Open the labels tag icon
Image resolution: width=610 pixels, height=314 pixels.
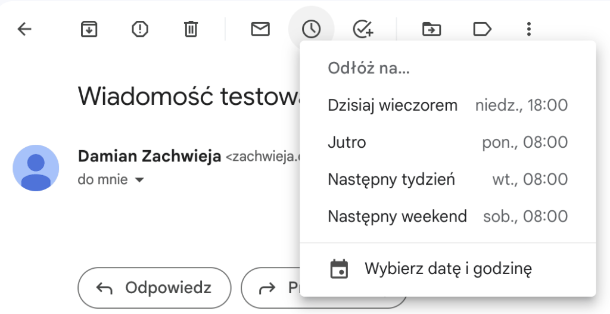483,29
